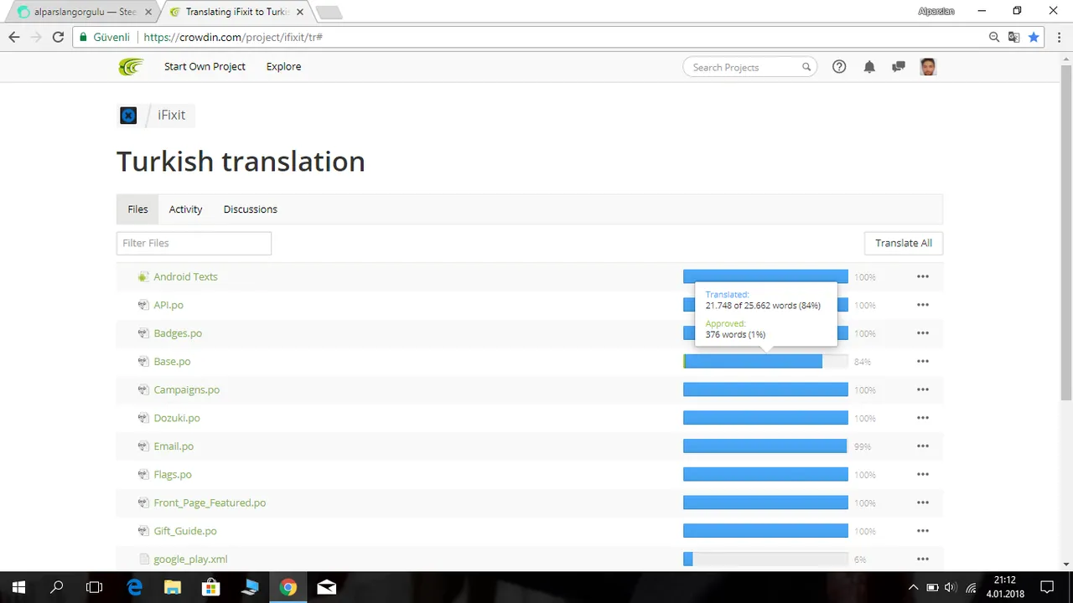Image resolution: width=1073 pixels, height=603 pixels.
Task: Open the Campaigns.po file link
Action: coord(186,390)
